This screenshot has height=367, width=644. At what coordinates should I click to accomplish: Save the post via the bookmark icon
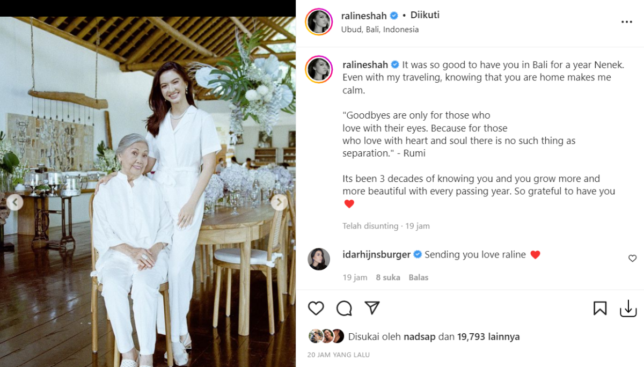(600, 309)
